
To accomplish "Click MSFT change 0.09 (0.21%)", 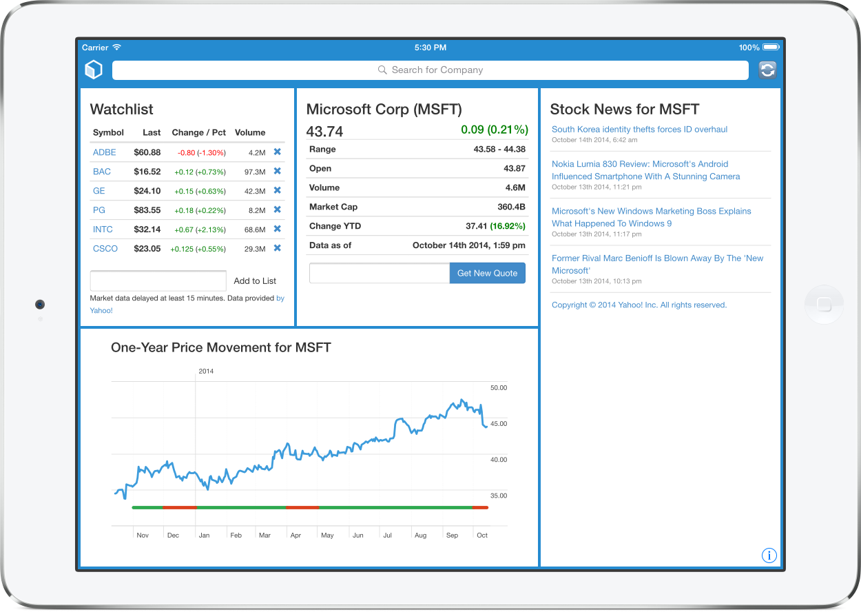I will [x=495, y=130].
